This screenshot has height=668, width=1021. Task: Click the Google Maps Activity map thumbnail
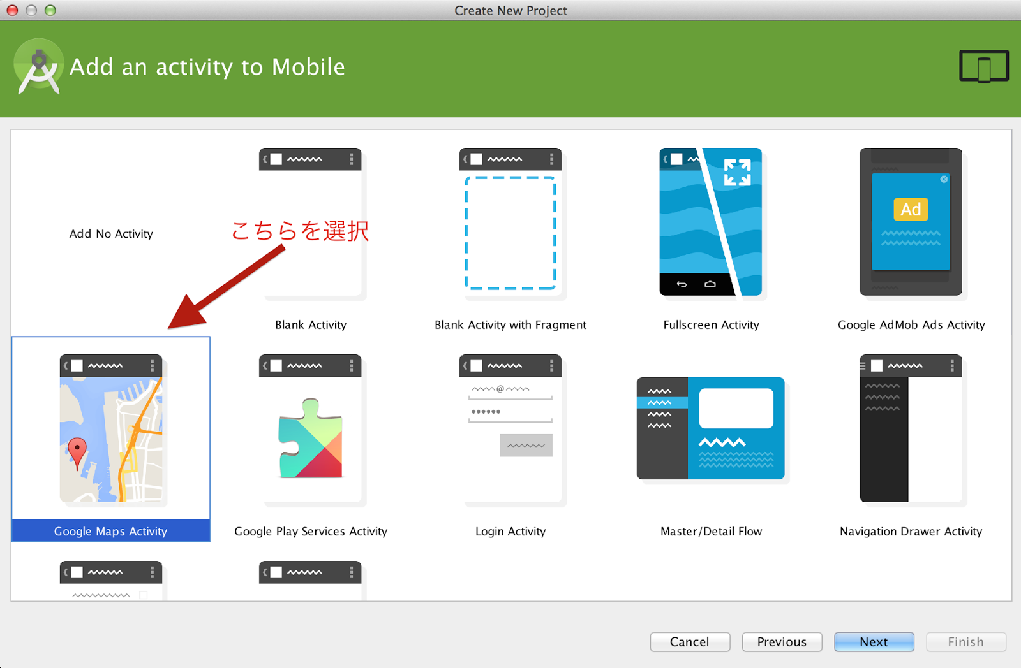pos(111,428)
